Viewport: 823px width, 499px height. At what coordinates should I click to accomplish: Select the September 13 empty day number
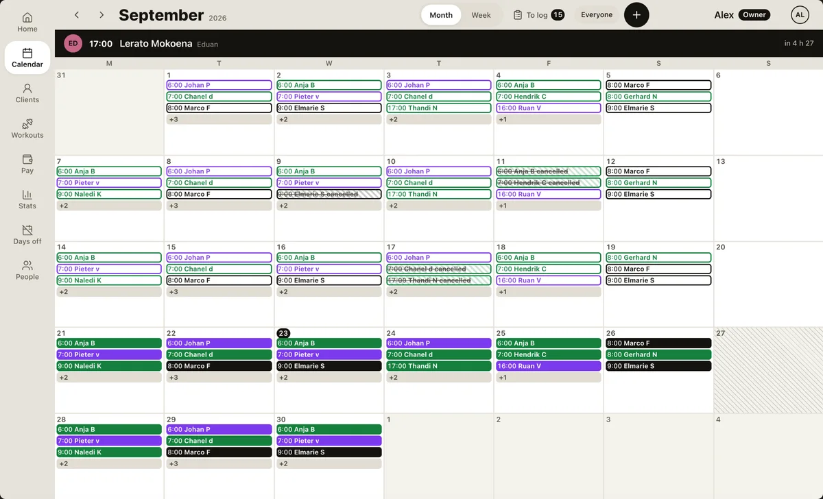coord(720,161)
